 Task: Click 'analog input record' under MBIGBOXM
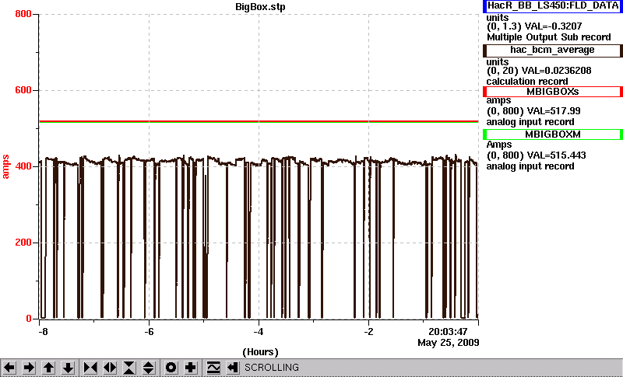530,166
